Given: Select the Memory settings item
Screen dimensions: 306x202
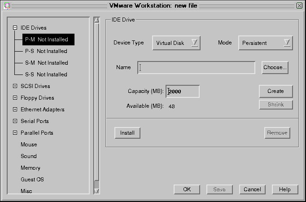Looking at the screenshot, I should pyautogui.click(x=31, y=168).
